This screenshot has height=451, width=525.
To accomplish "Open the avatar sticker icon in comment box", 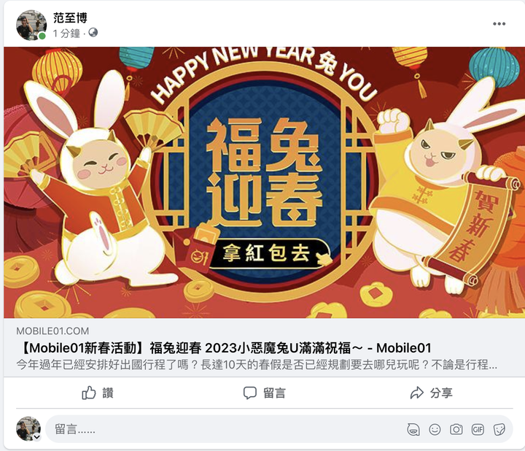I will pos(413,429).
